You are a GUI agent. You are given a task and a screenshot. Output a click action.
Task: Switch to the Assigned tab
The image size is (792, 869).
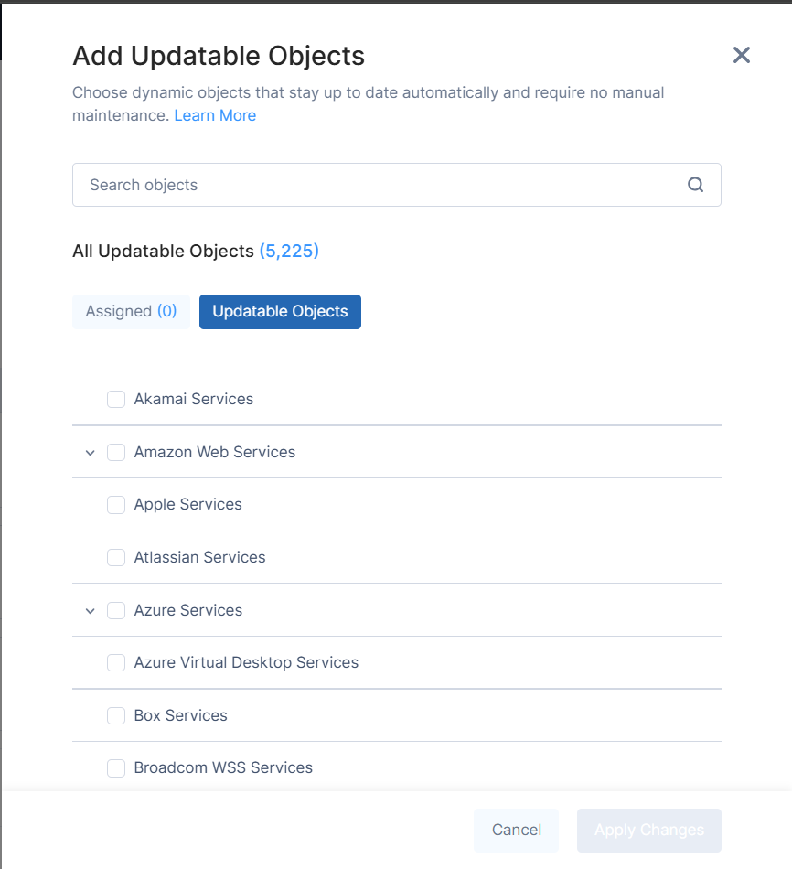click(x=131, y=312)
